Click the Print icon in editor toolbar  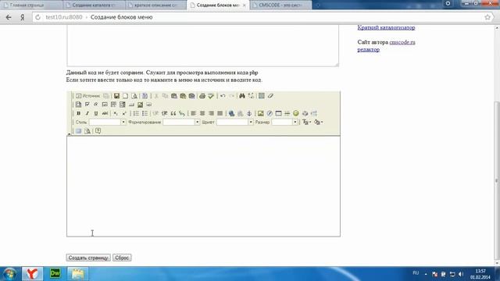coord(202,96)
